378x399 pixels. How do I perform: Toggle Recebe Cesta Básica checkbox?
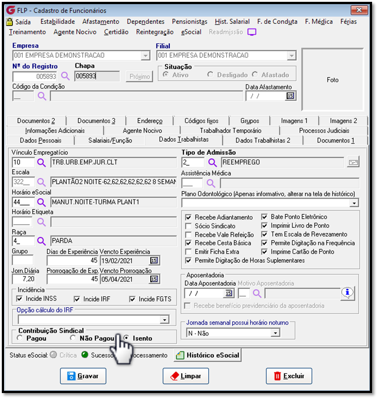189,243
